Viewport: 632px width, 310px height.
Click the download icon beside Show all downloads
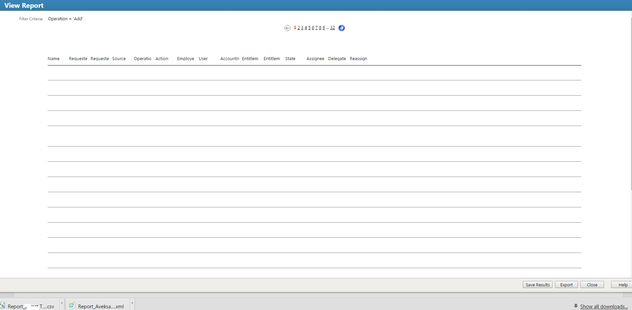pos(576,306)
